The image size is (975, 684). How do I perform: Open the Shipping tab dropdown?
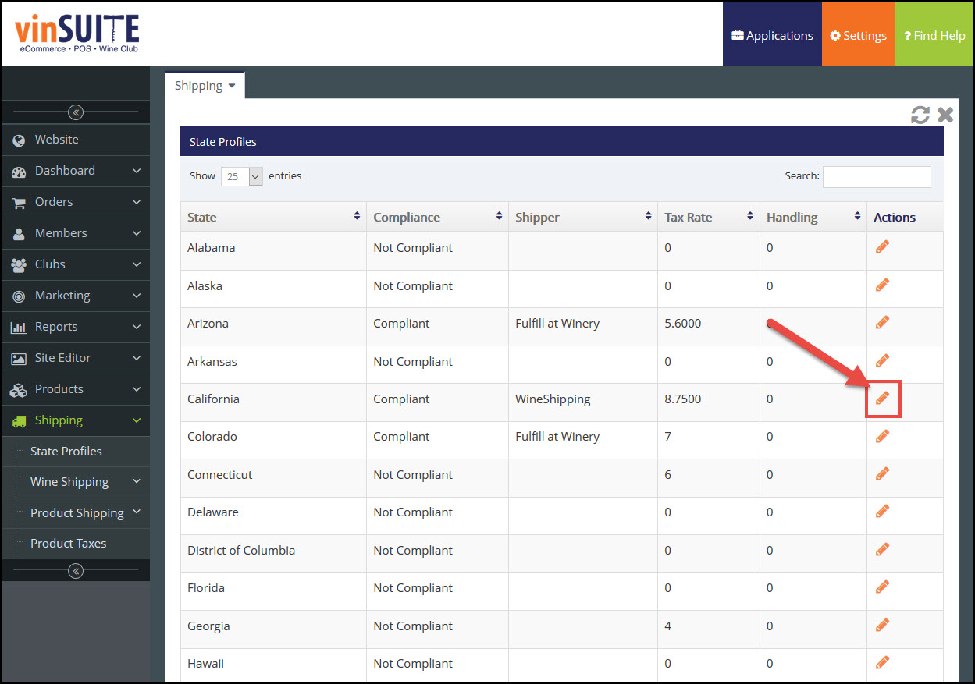[x=205, y=86]
